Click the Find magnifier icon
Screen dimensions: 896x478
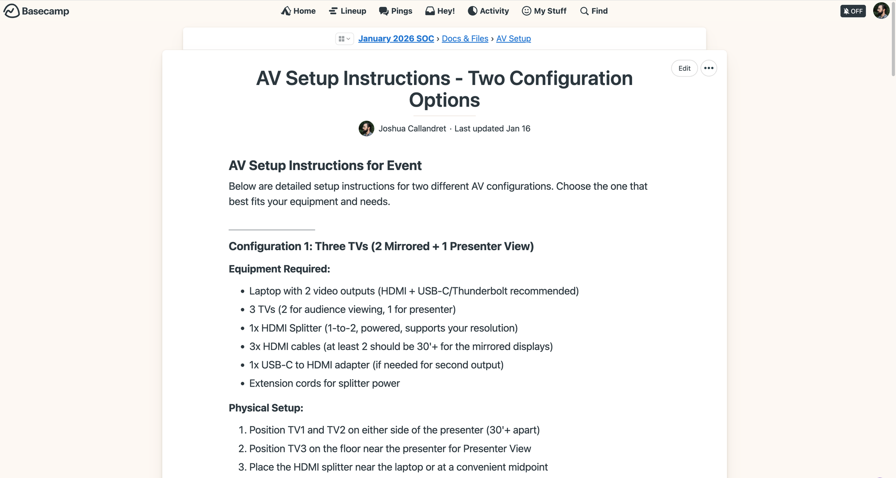click(584, 11)
